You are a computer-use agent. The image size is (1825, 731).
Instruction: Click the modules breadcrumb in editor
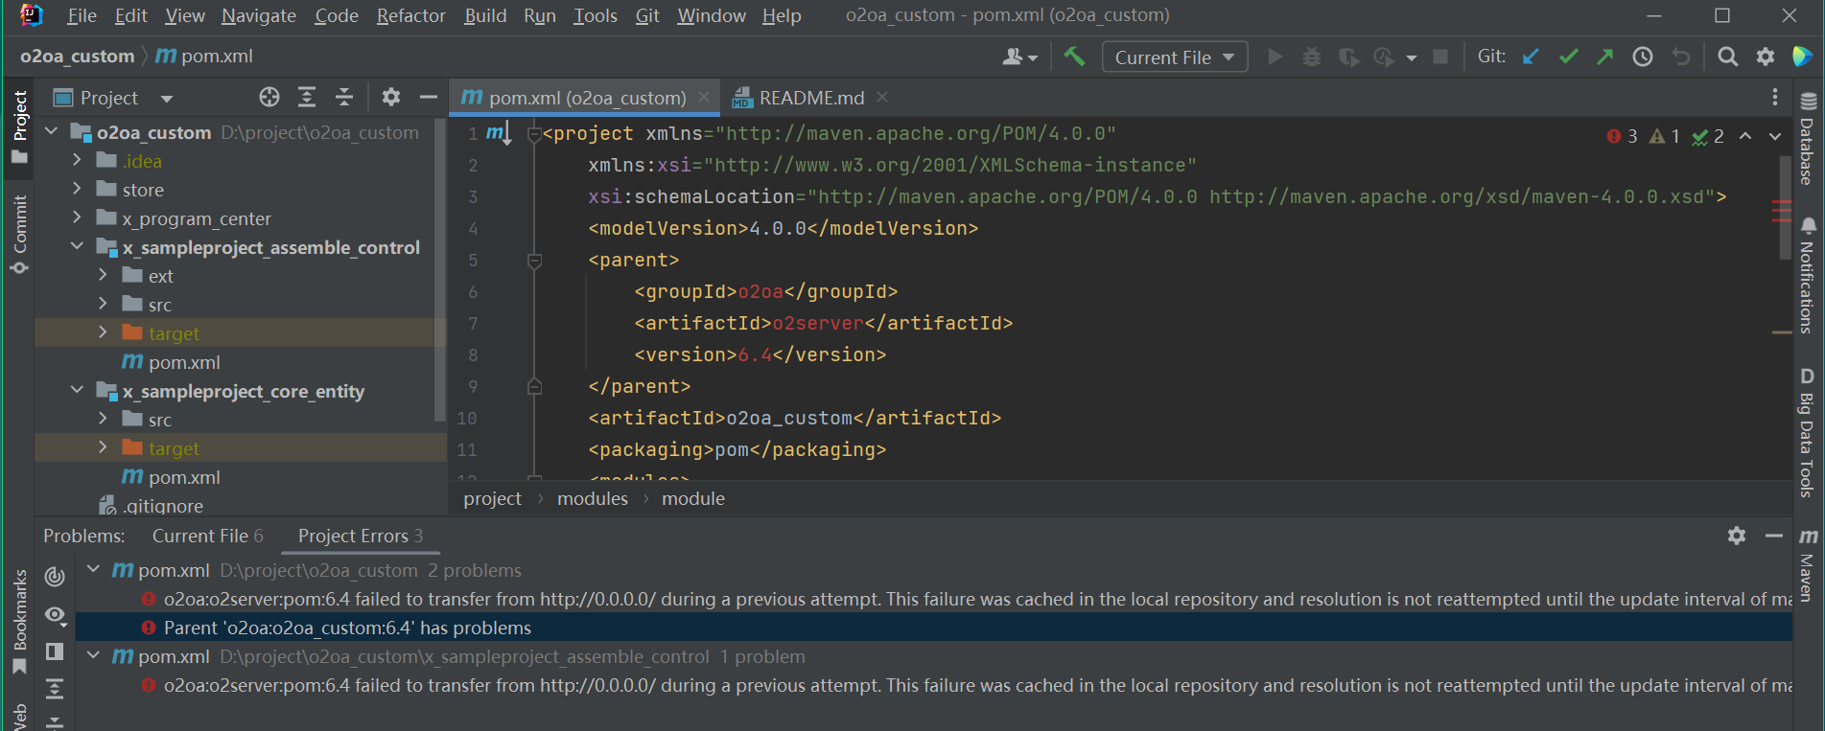(x=592, y=498)
